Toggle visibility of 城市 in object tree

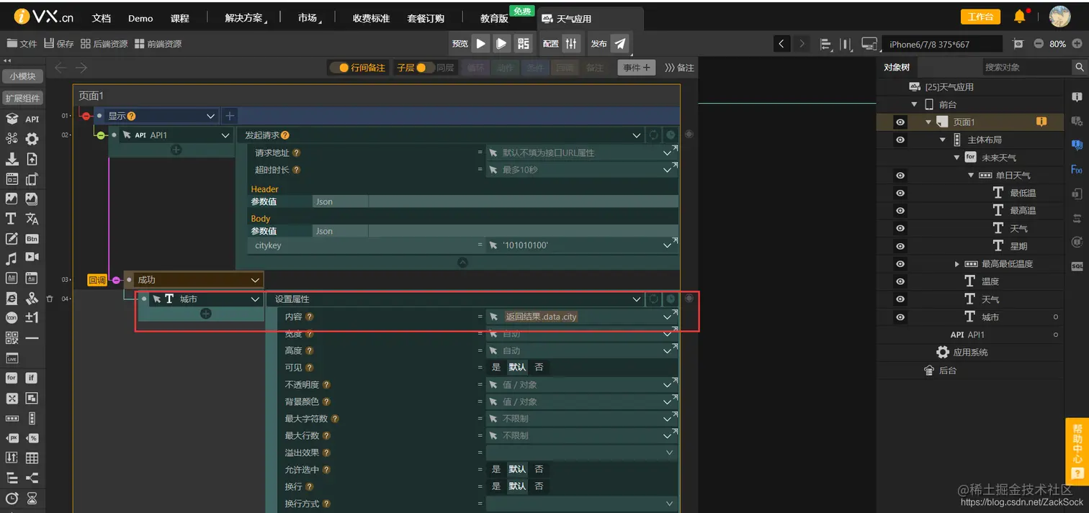click(900, 317)
